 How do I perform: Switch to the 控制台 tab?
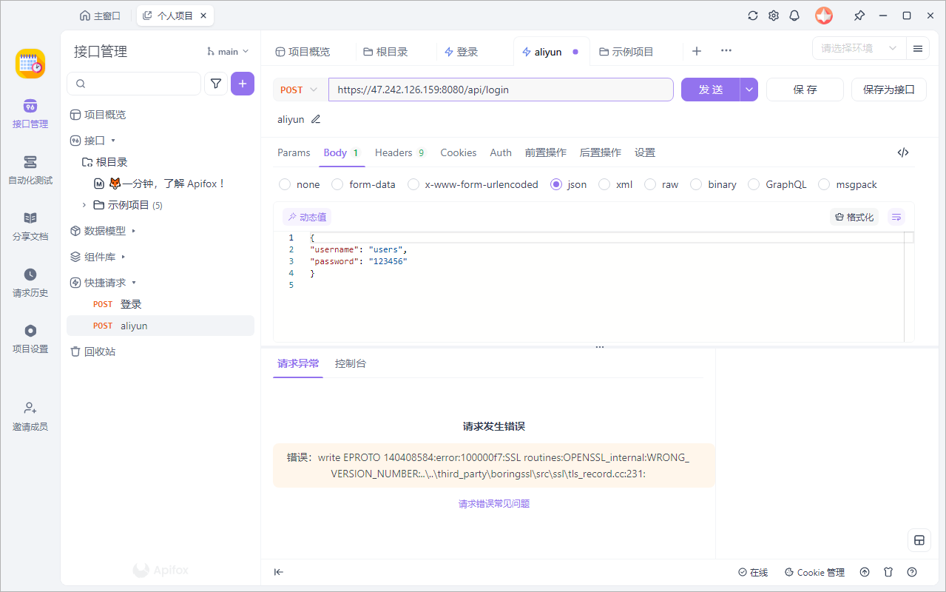click(x=351, y=363)
